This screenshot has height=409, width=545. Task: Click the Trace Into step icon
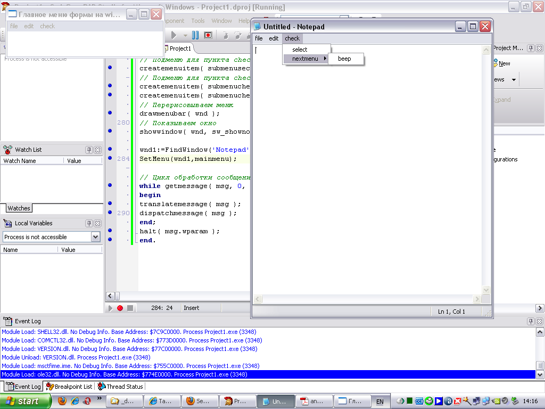coord(226,35)
